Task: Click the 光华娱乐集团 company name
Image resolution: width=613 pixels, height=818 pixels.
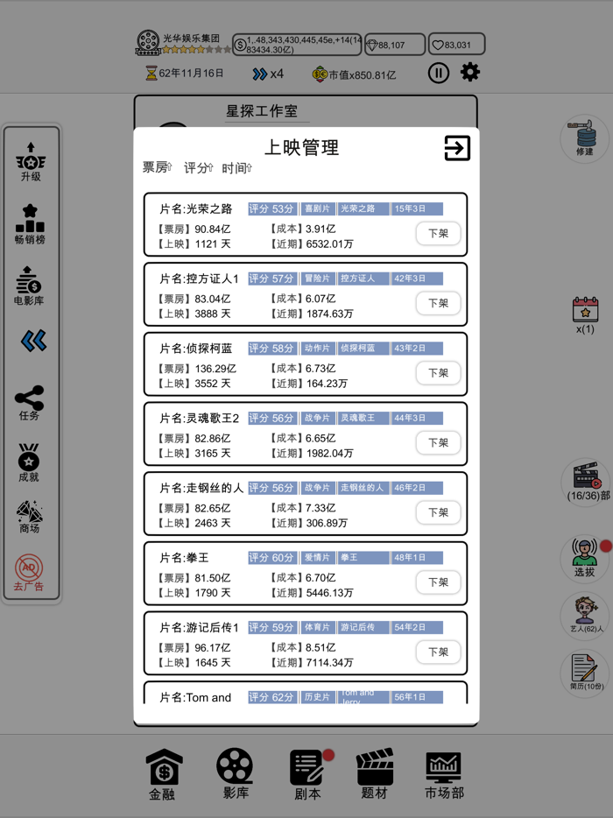Action: (191, 38)
